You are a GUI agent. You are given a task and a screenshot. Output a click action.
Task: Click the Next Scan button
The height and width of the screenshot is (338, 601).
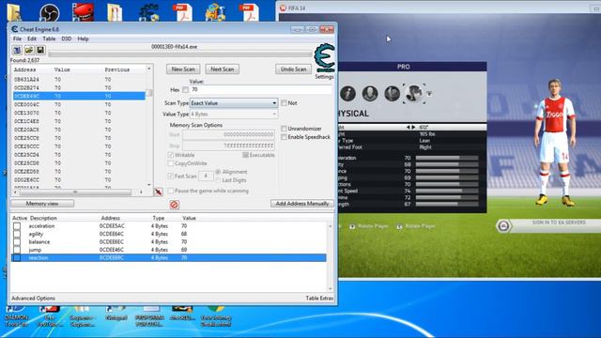[x=223, y=69]
